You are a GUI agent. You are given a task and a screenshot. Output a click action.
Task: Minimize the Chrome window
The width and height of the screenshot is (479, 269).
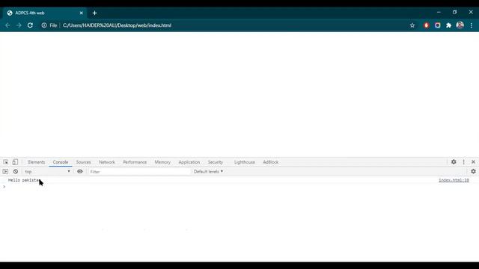pos(439,12)
